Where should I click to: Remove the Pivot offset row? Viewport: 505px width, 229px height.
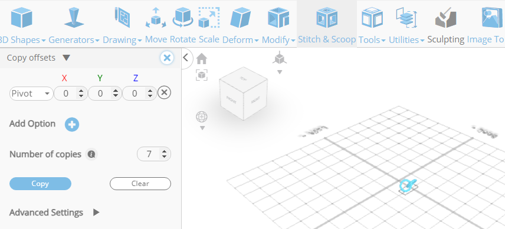click(164, 93)
